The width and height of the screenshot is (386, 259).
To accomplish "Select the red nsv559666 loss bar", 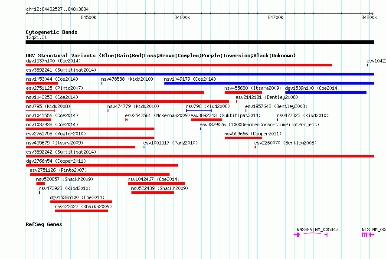I will (x=243, y=138).
